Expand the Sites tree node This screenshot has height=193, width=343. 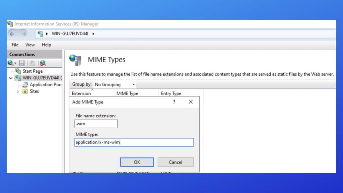[x=18, y=91]
